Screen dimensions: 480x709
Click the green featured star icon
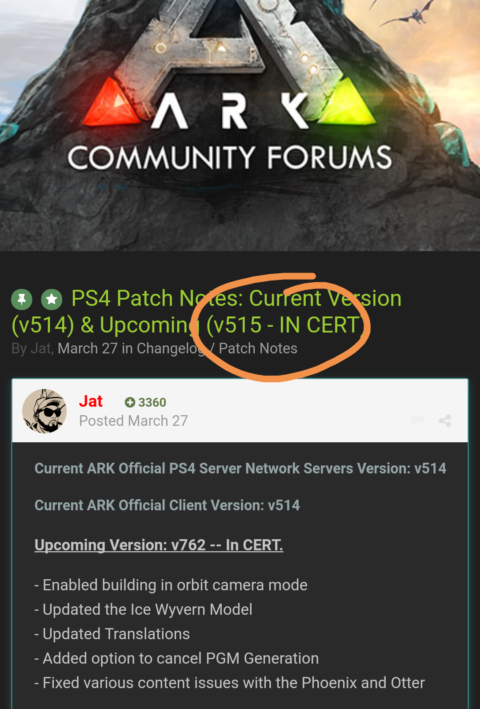tap(52, 299)
